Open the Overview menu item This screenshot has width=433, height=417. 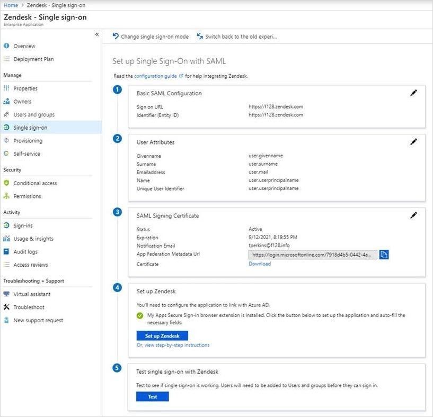tap(24, 46)
